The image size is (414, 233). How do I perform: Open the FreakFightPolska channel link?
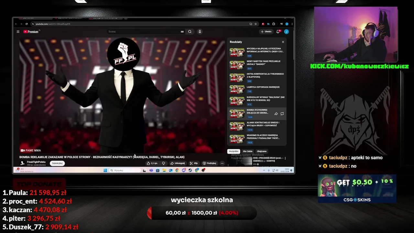[36, 162]
